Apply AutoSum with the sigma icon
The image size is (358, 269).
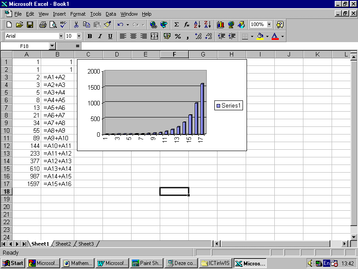176,25
